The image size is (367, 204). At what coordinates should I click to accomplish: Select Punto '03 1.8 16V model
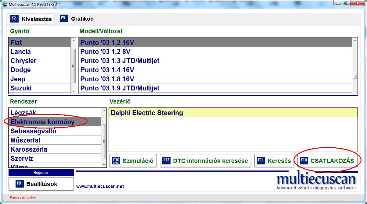(215, 79)
